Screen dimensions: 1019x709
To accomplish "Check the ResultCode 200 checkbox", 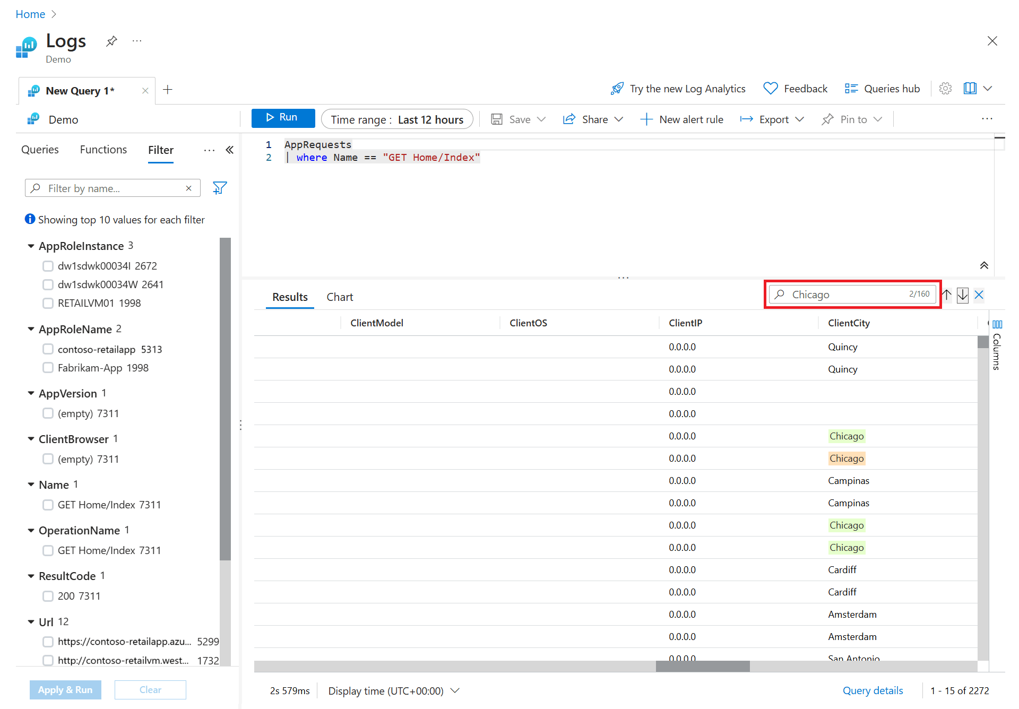I will [48, 596].
